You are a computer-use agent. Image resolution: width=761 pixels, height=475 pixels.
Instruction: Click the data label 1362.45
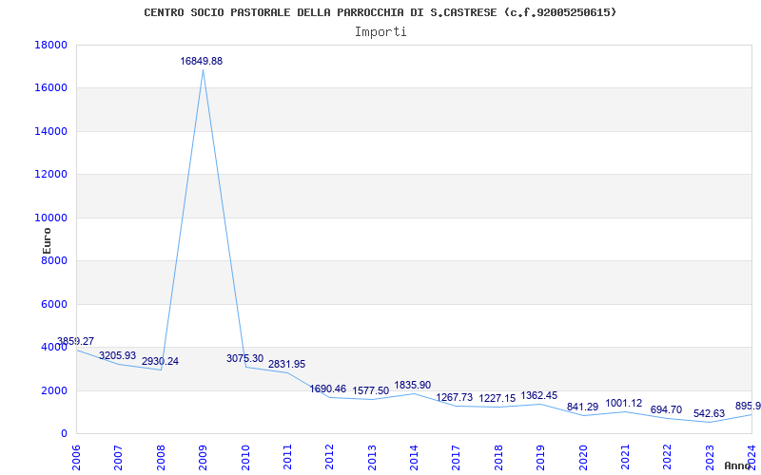click(x=539, y=395)
